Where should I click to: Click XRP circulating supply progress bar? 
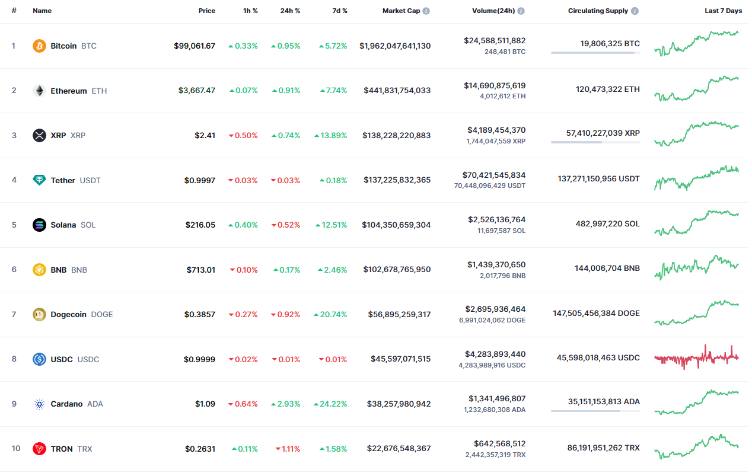pyautogui.click(x=595, y=142)
